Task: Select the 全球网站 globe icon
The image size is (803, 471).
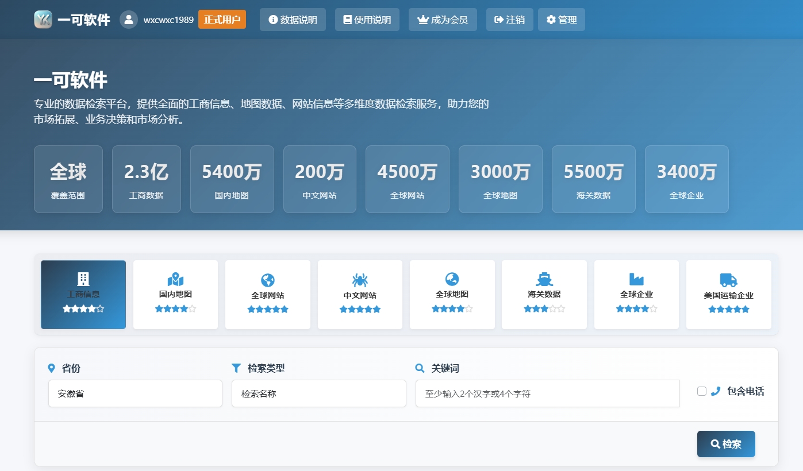Action: [x=268, y=280]
